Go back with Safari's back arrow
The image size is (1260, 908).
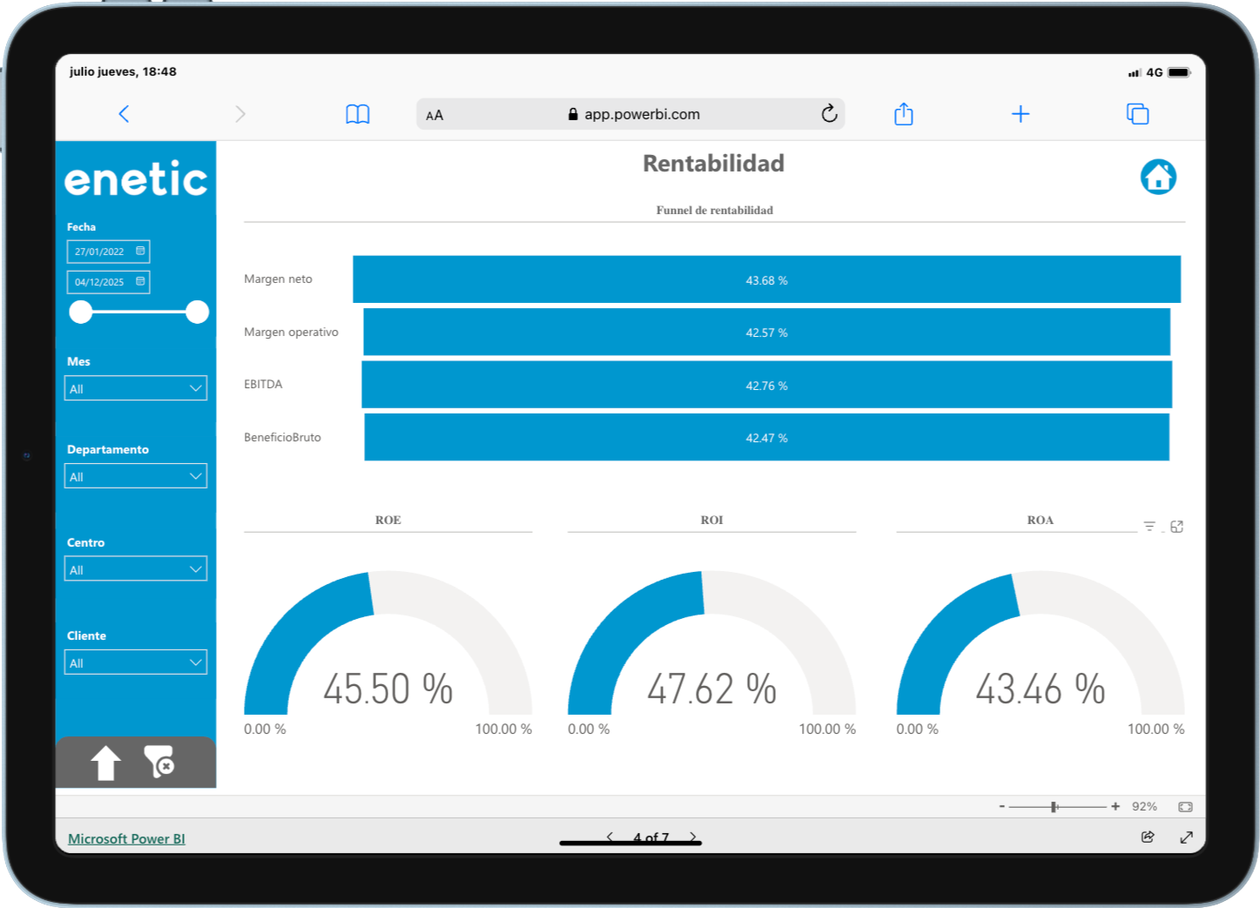pos(124,114)
